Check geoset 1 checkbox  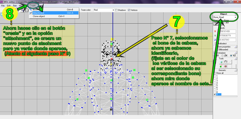pos(215,76)
